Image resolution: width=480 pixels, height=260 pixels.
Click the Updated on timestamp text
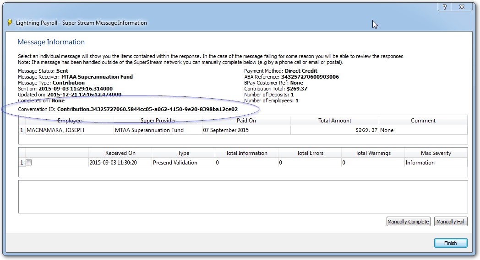coord(70,95)
